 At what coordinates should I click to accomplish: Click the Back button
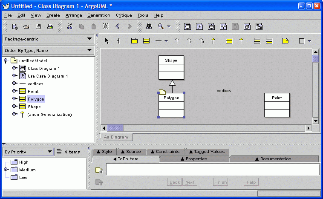click(175, 182)
